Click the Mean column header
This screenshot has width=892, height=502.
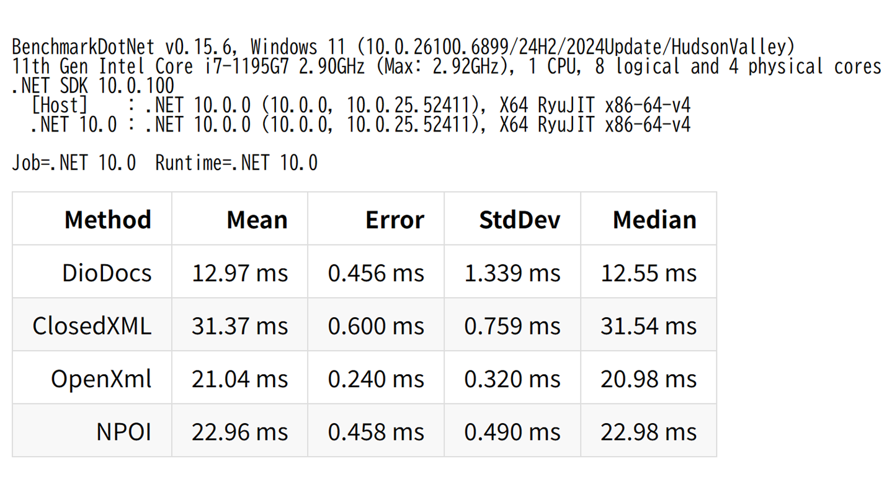tap(257, 220)
